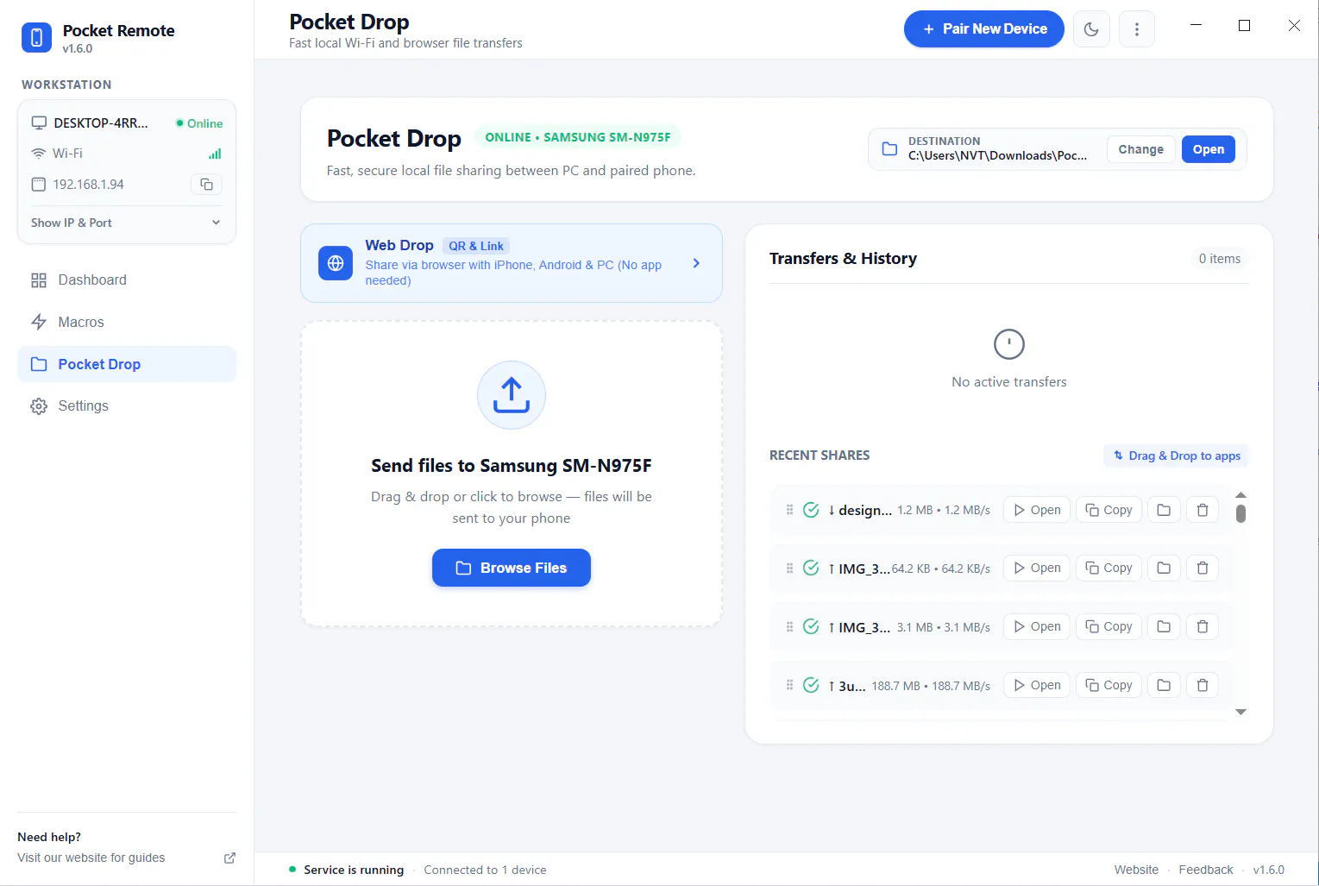Viewport: 1319px width, 886px height.
Task: Click the drag handle of the design... row
Action: click(x=789, y=510)
